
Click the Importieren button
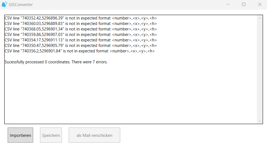click(21, 135)
